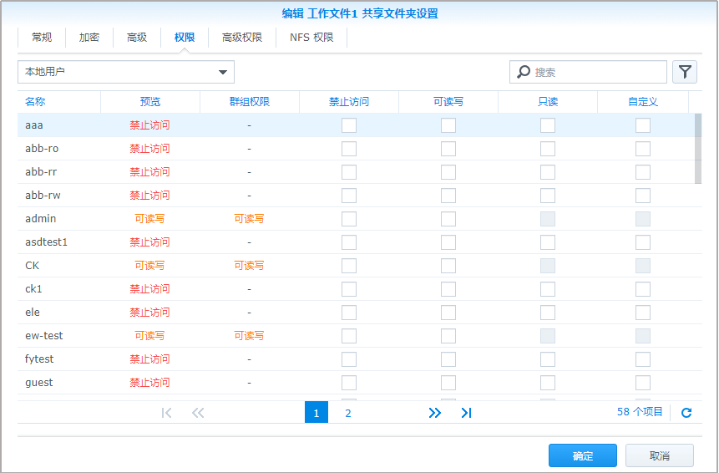Click the 自定义 column header

click(643, 102)
